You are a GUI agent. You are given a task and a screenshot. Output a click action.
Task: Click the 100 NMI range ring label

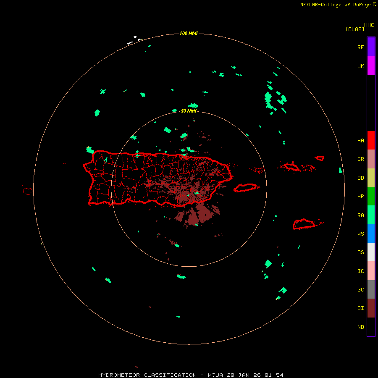pyautogui.click(x=189, y=33)
